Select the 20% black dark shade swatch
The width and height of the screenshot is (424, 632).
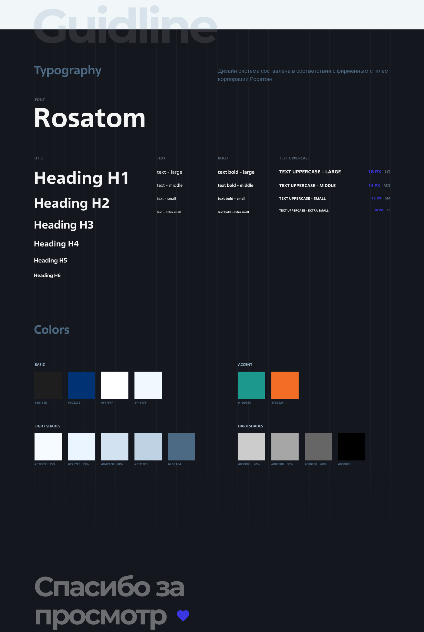pyautogui.click(x=252, y=447)
